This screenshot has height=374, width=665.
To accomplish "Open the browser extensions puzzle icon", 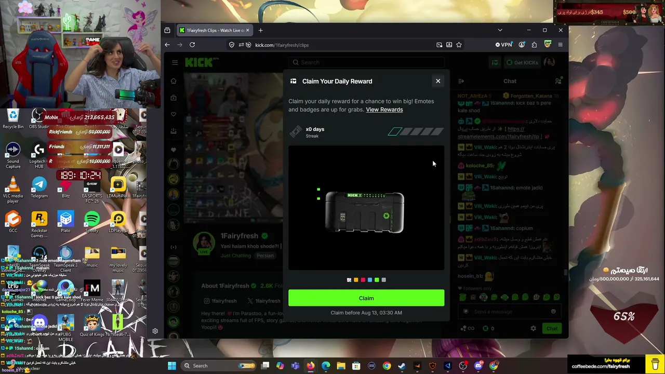I will (x=534, y=45).
